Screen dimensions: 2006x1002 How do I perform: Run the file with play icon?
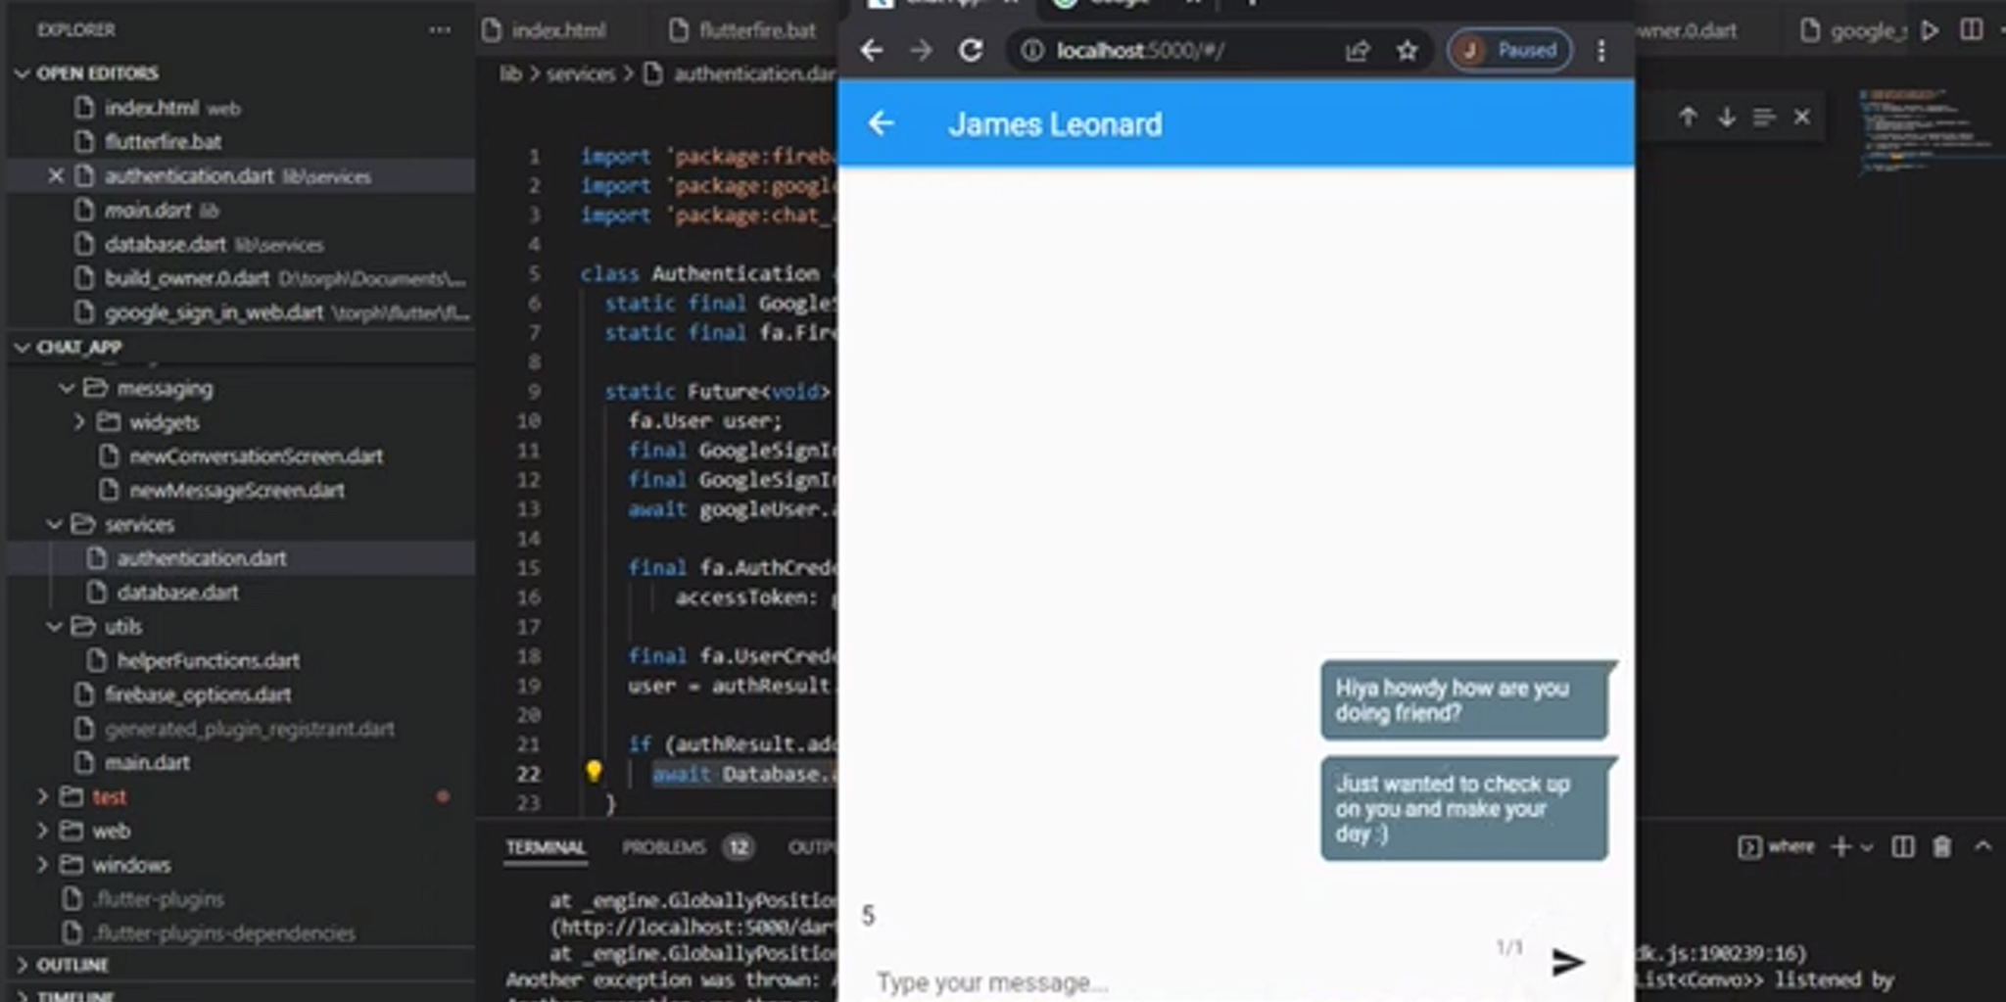(1930, 30)
